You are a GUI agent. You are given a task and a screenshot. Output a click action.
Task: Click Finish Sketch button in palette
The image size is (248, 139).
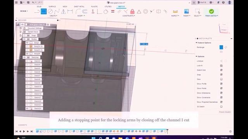(225, 112)
